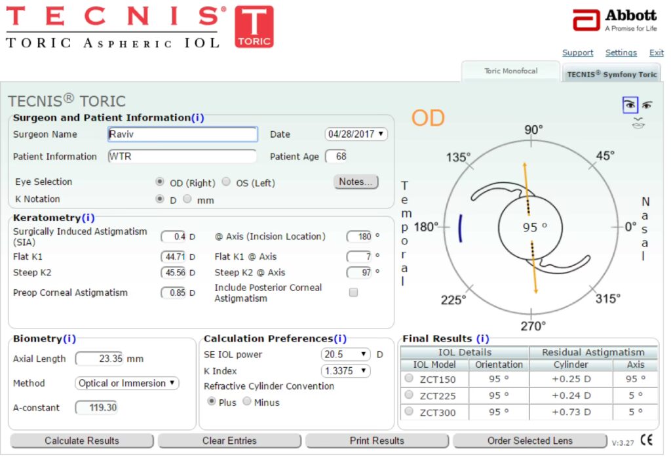Click the Notes... button
671x457 pixels.
(x=356, y=182)
